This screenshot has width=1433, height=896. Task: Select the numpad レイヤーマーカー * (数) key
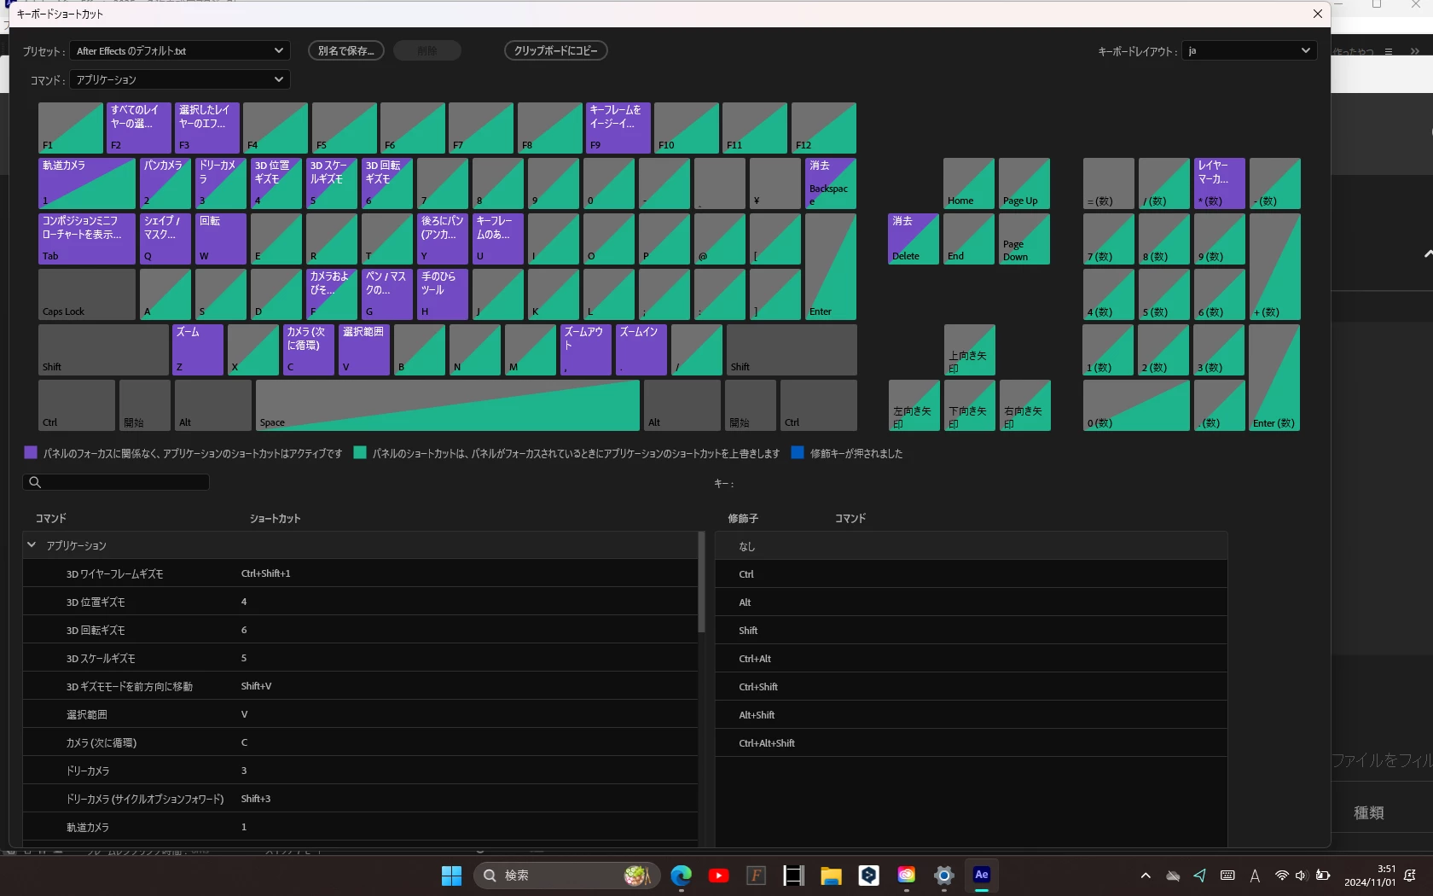point(1220,183)
